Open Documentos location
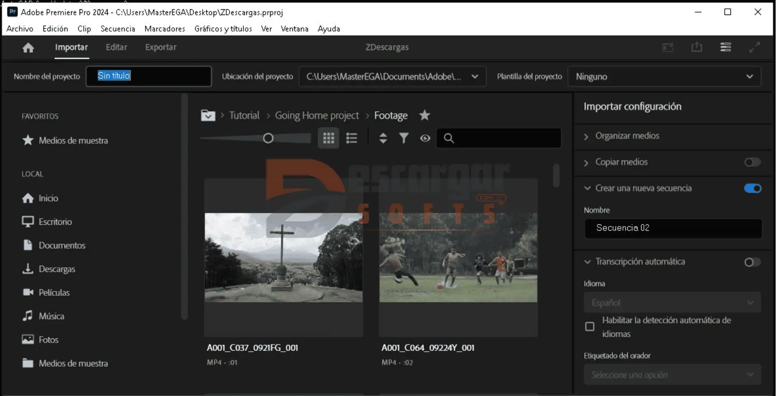 (54, 245)
